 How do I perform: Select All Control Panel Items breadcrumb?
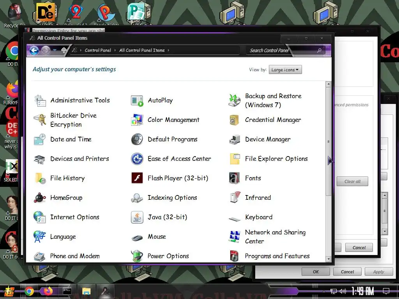coord(142,50)
